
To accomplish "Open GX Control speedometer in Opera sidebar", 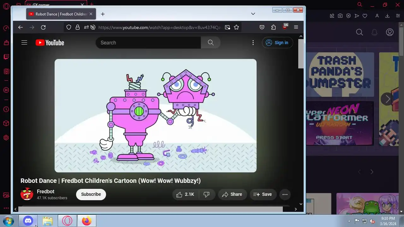I will click(x=6, y=28).
